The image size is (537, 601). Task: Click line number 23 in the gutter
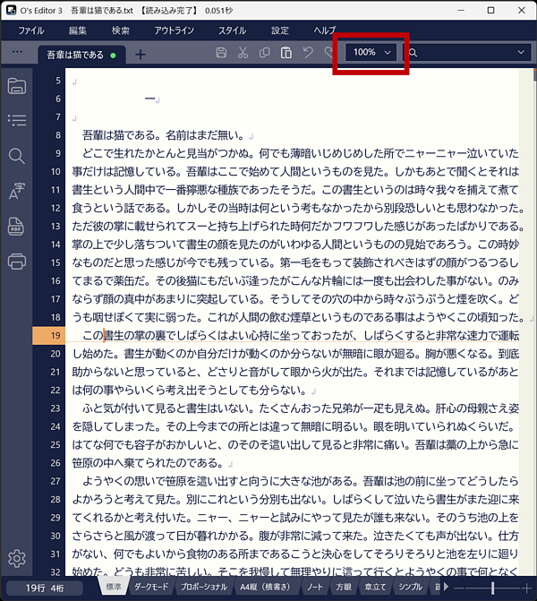pyautogui.click(x=55, y=408)
